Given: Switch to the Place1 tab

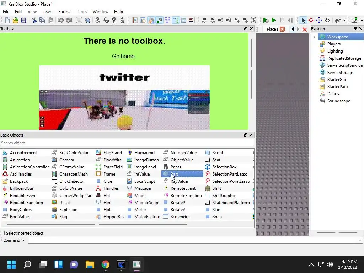Looking at the screenshot, I should click(272, 29).
